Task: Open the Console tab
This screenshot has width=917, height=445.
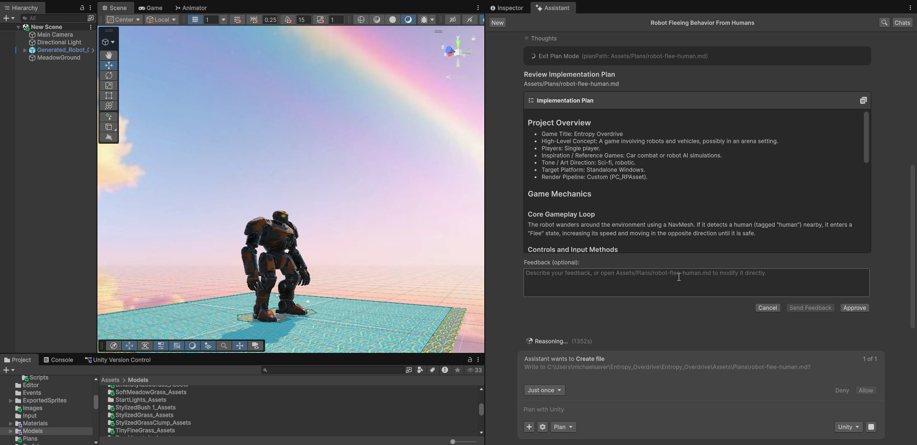Action: coord(58,360)
